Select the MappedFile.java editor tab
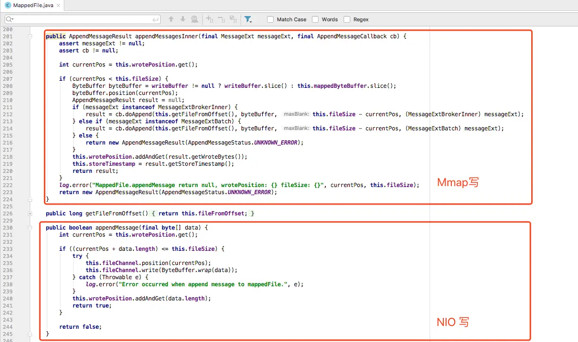This screenshot has height=342, width=578. click(x=32, y=5)
